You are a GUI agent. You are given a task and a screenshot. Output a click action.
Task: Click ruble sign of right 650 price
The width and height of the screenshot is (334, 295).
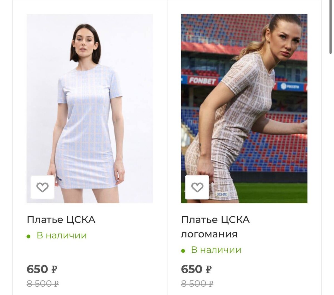[x=209, y=269]
